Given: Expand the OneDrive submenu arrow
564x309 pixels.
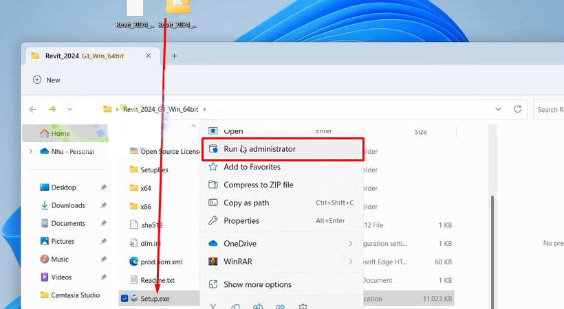Looking at the screenshot, I should [x=350, y=244].
